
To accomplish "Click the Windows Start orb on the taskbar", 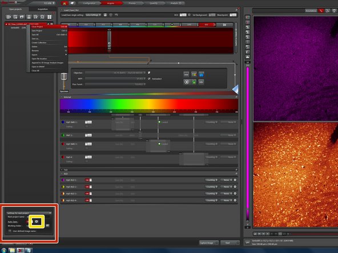I will pos(3,250).
